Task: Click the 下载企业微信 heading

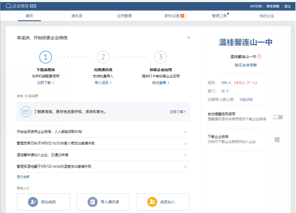Action: coord(218,136)
